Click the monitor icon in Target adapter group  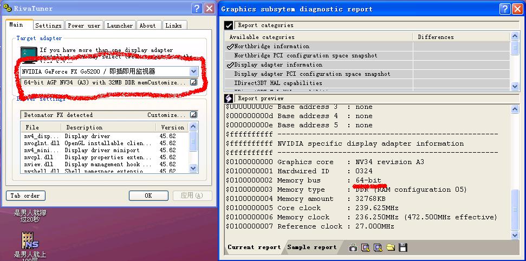[29, 55]
